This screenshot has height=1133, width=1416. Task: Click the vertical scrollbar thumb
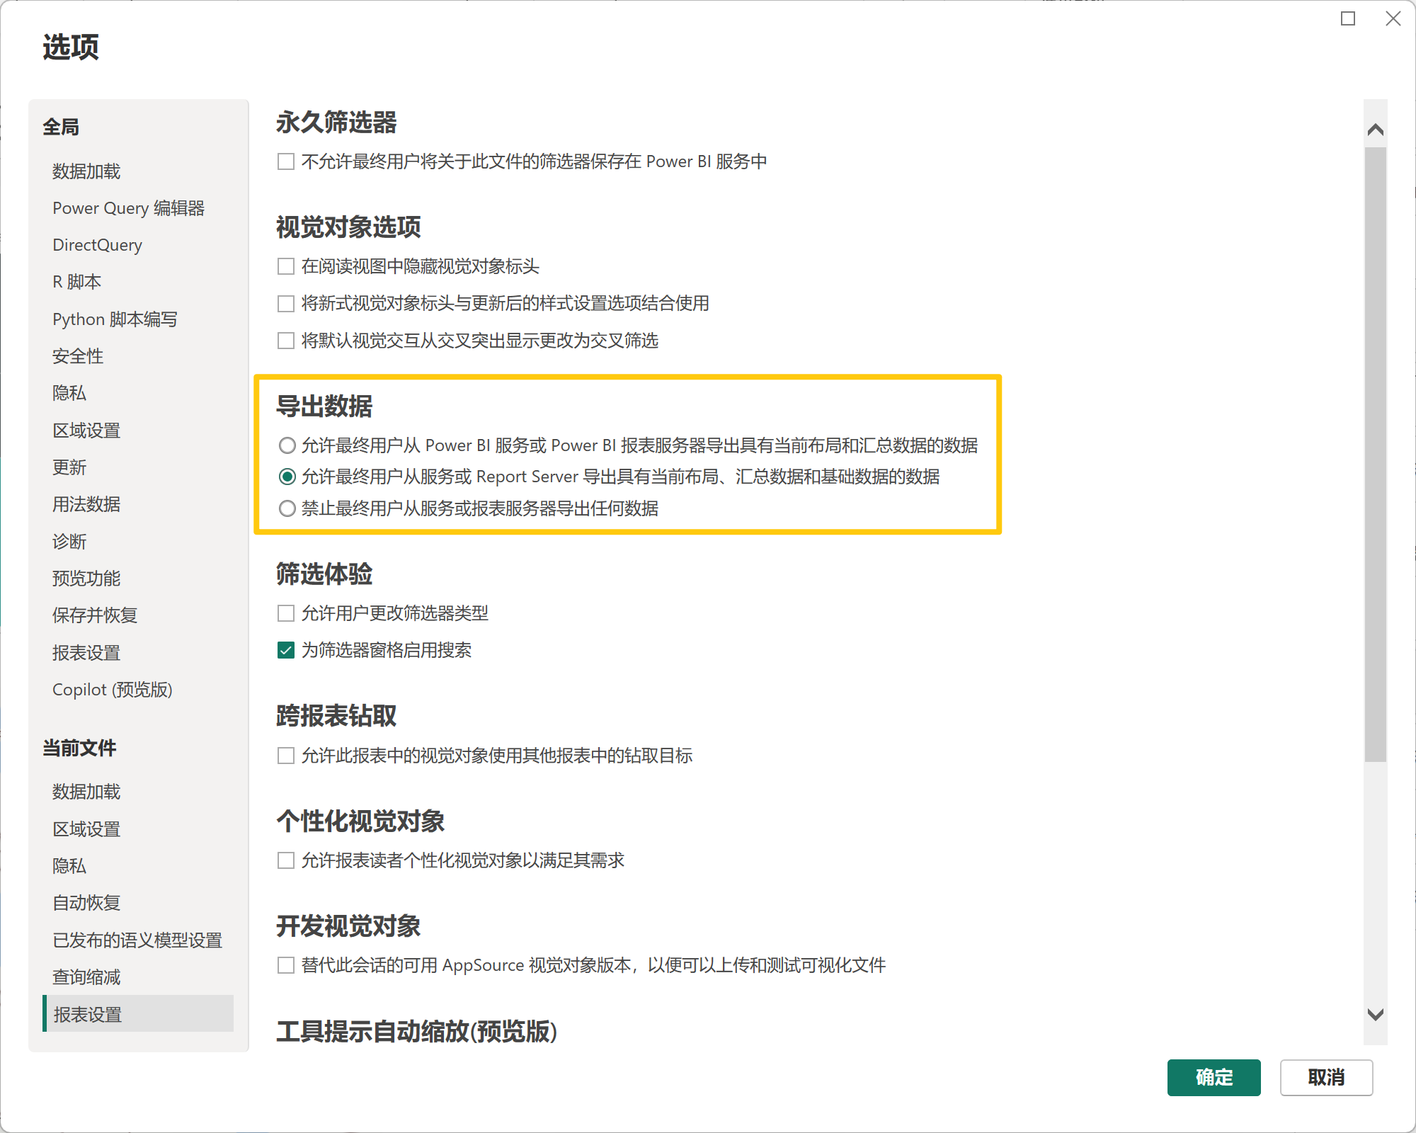(1375, 455)
